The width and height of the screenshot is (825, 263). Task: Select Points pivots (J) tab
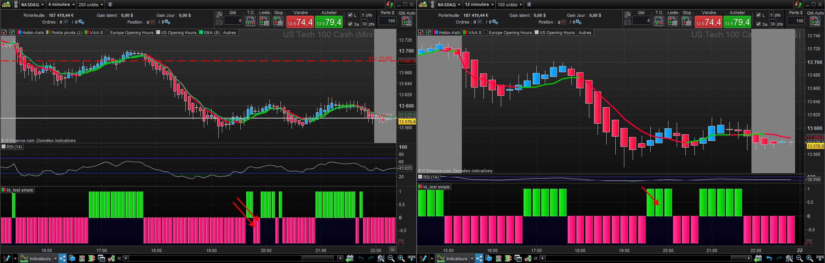pyautogui.click(x=64, y=33)
